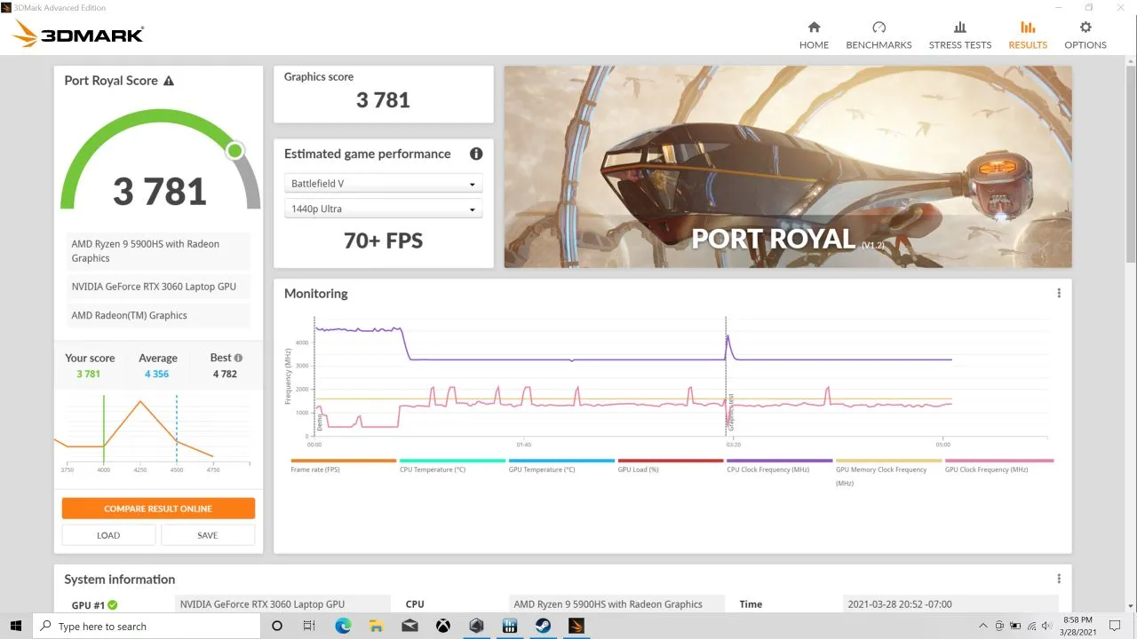
Task: Open Cortana from the taskbar
Action: (277, 626)
